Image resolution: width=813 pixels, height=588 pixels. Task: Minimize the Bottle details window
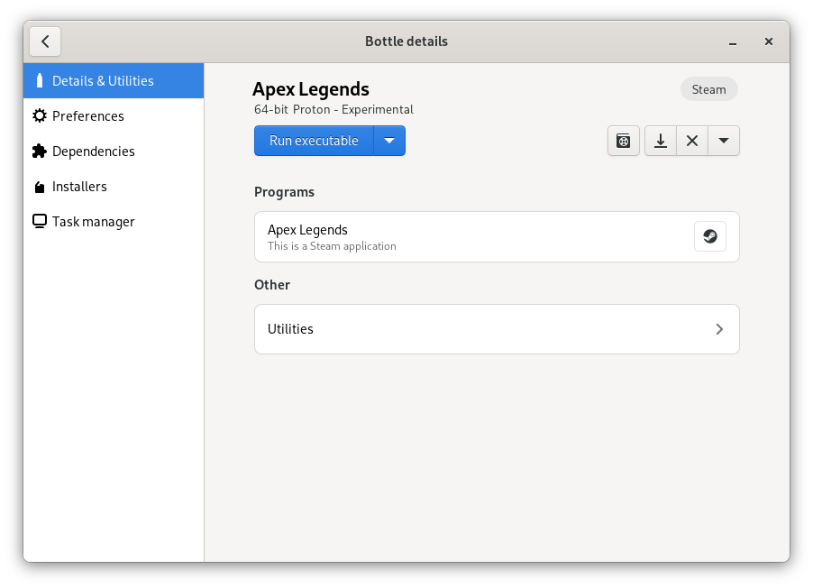[735, 41]
